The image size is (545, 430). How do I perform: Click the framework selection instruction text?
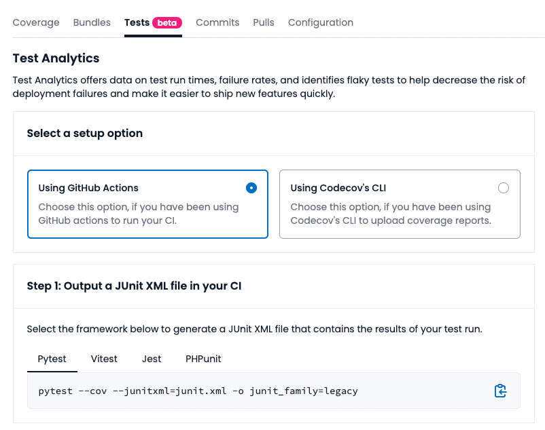[x=254, y=329]
